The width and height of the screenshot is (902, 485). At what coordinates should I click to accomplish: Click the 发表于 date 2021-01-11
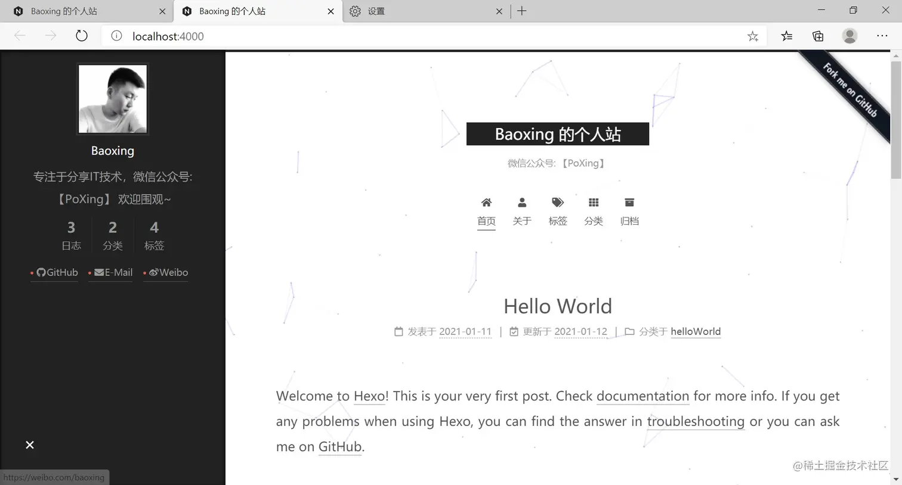pos(465,332)
